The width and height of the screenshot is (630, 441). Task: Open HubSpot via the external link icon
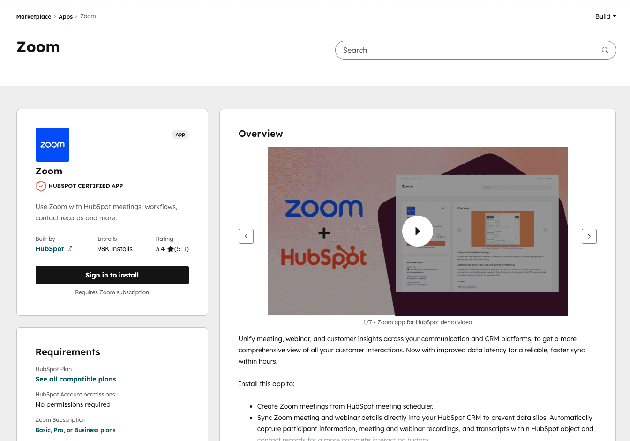[70, 248]
